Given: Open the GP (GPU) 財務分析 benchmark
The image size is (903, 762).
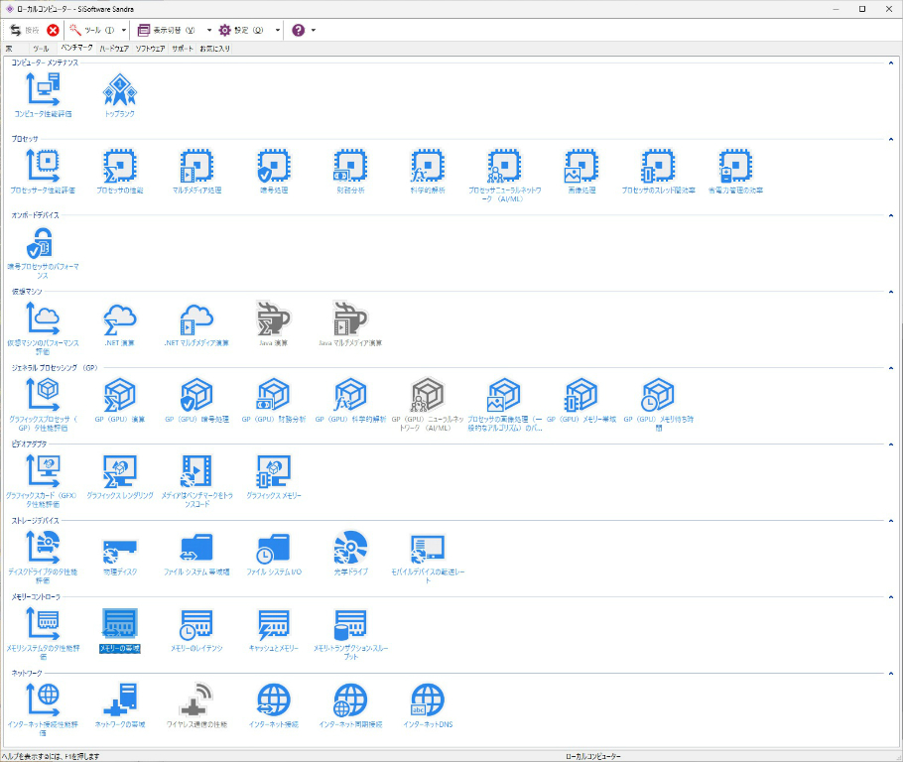Looking at the screenshot, I should click(x=274, y=400).
